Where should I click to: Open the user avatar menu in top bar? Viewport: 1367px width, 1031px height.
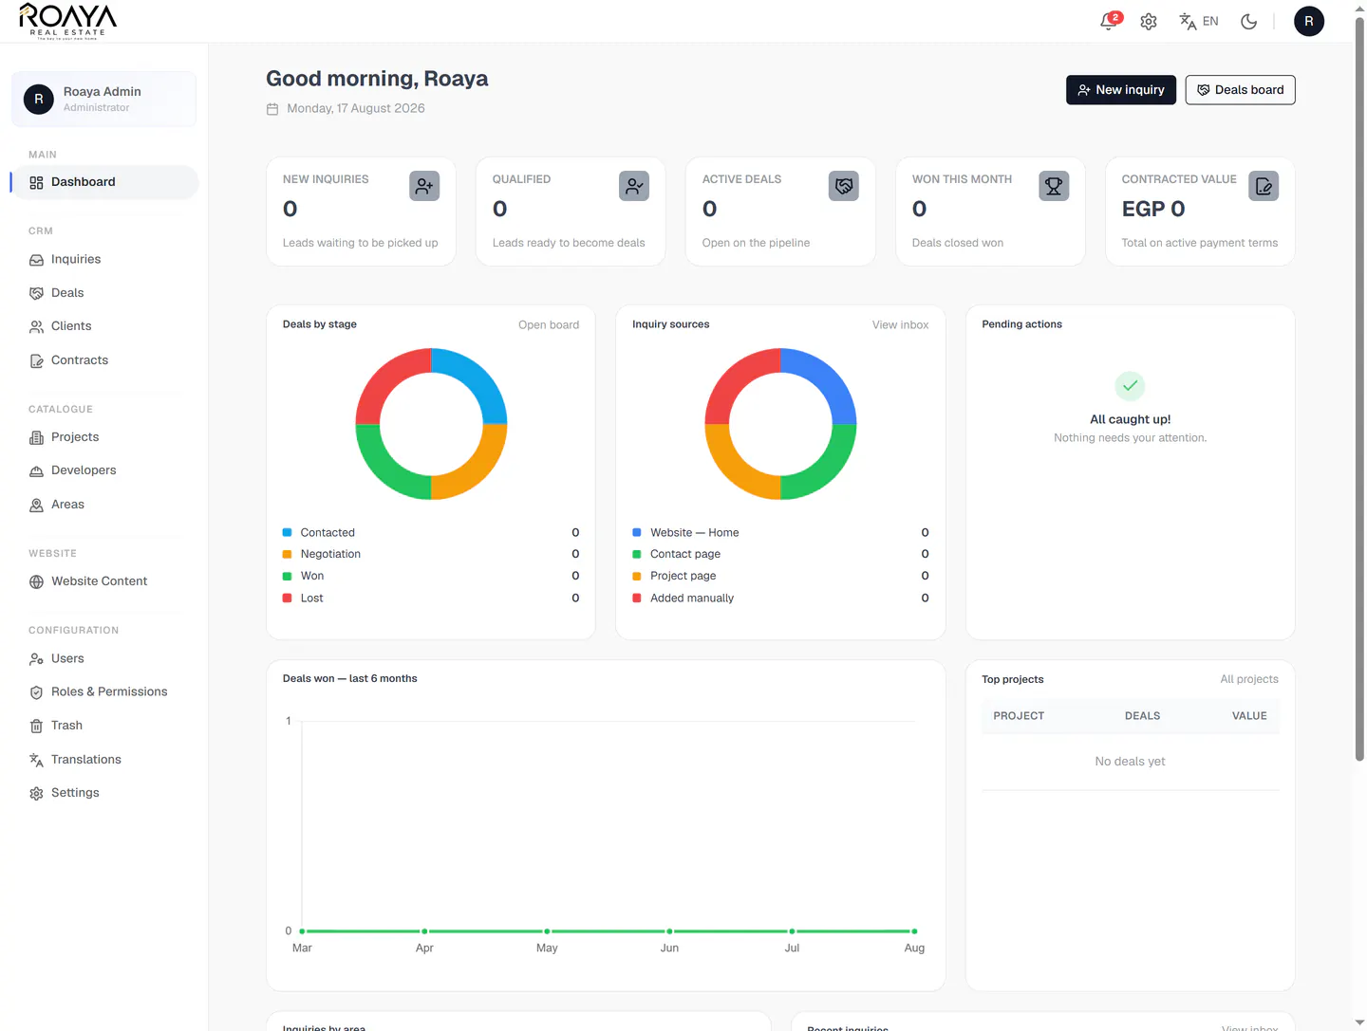[1309, 21]
